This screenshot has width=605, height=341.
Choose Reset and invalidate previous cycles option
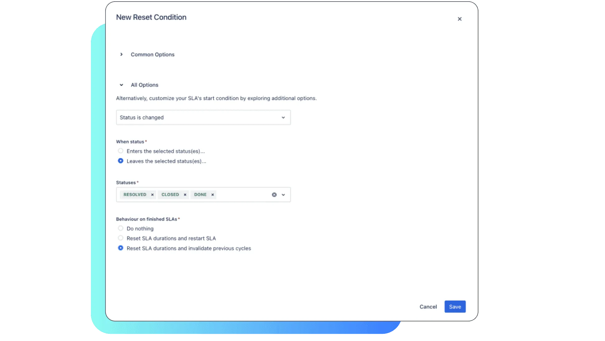pos(120,248)
